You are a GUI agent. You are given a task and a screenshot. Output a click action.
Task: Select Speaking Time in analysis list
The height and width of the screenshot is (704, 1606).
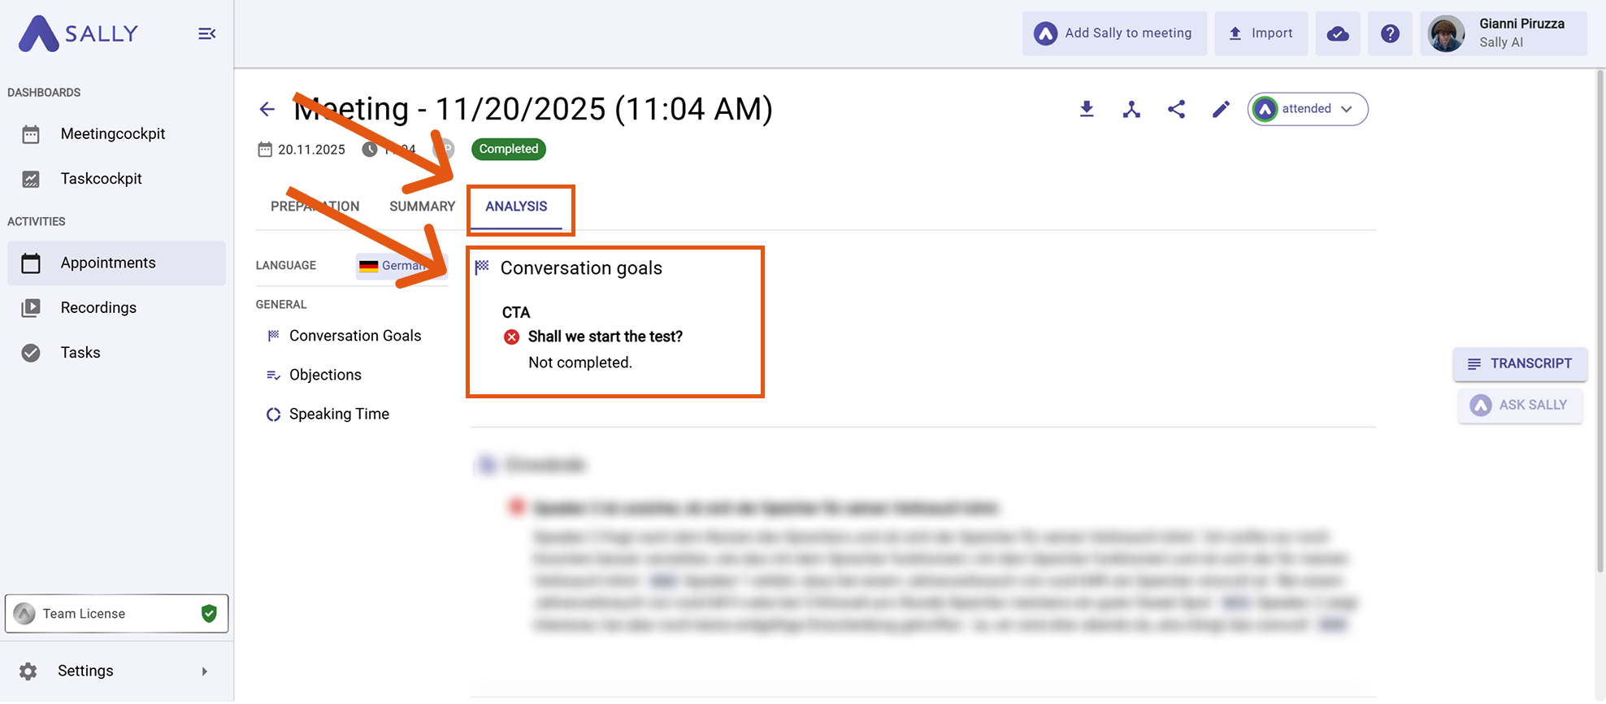click(339, 414)
